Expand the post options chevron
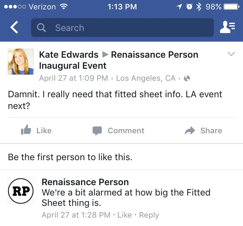Image resolution: width=243 pixels, height=226 pixels. pos(231,54)
